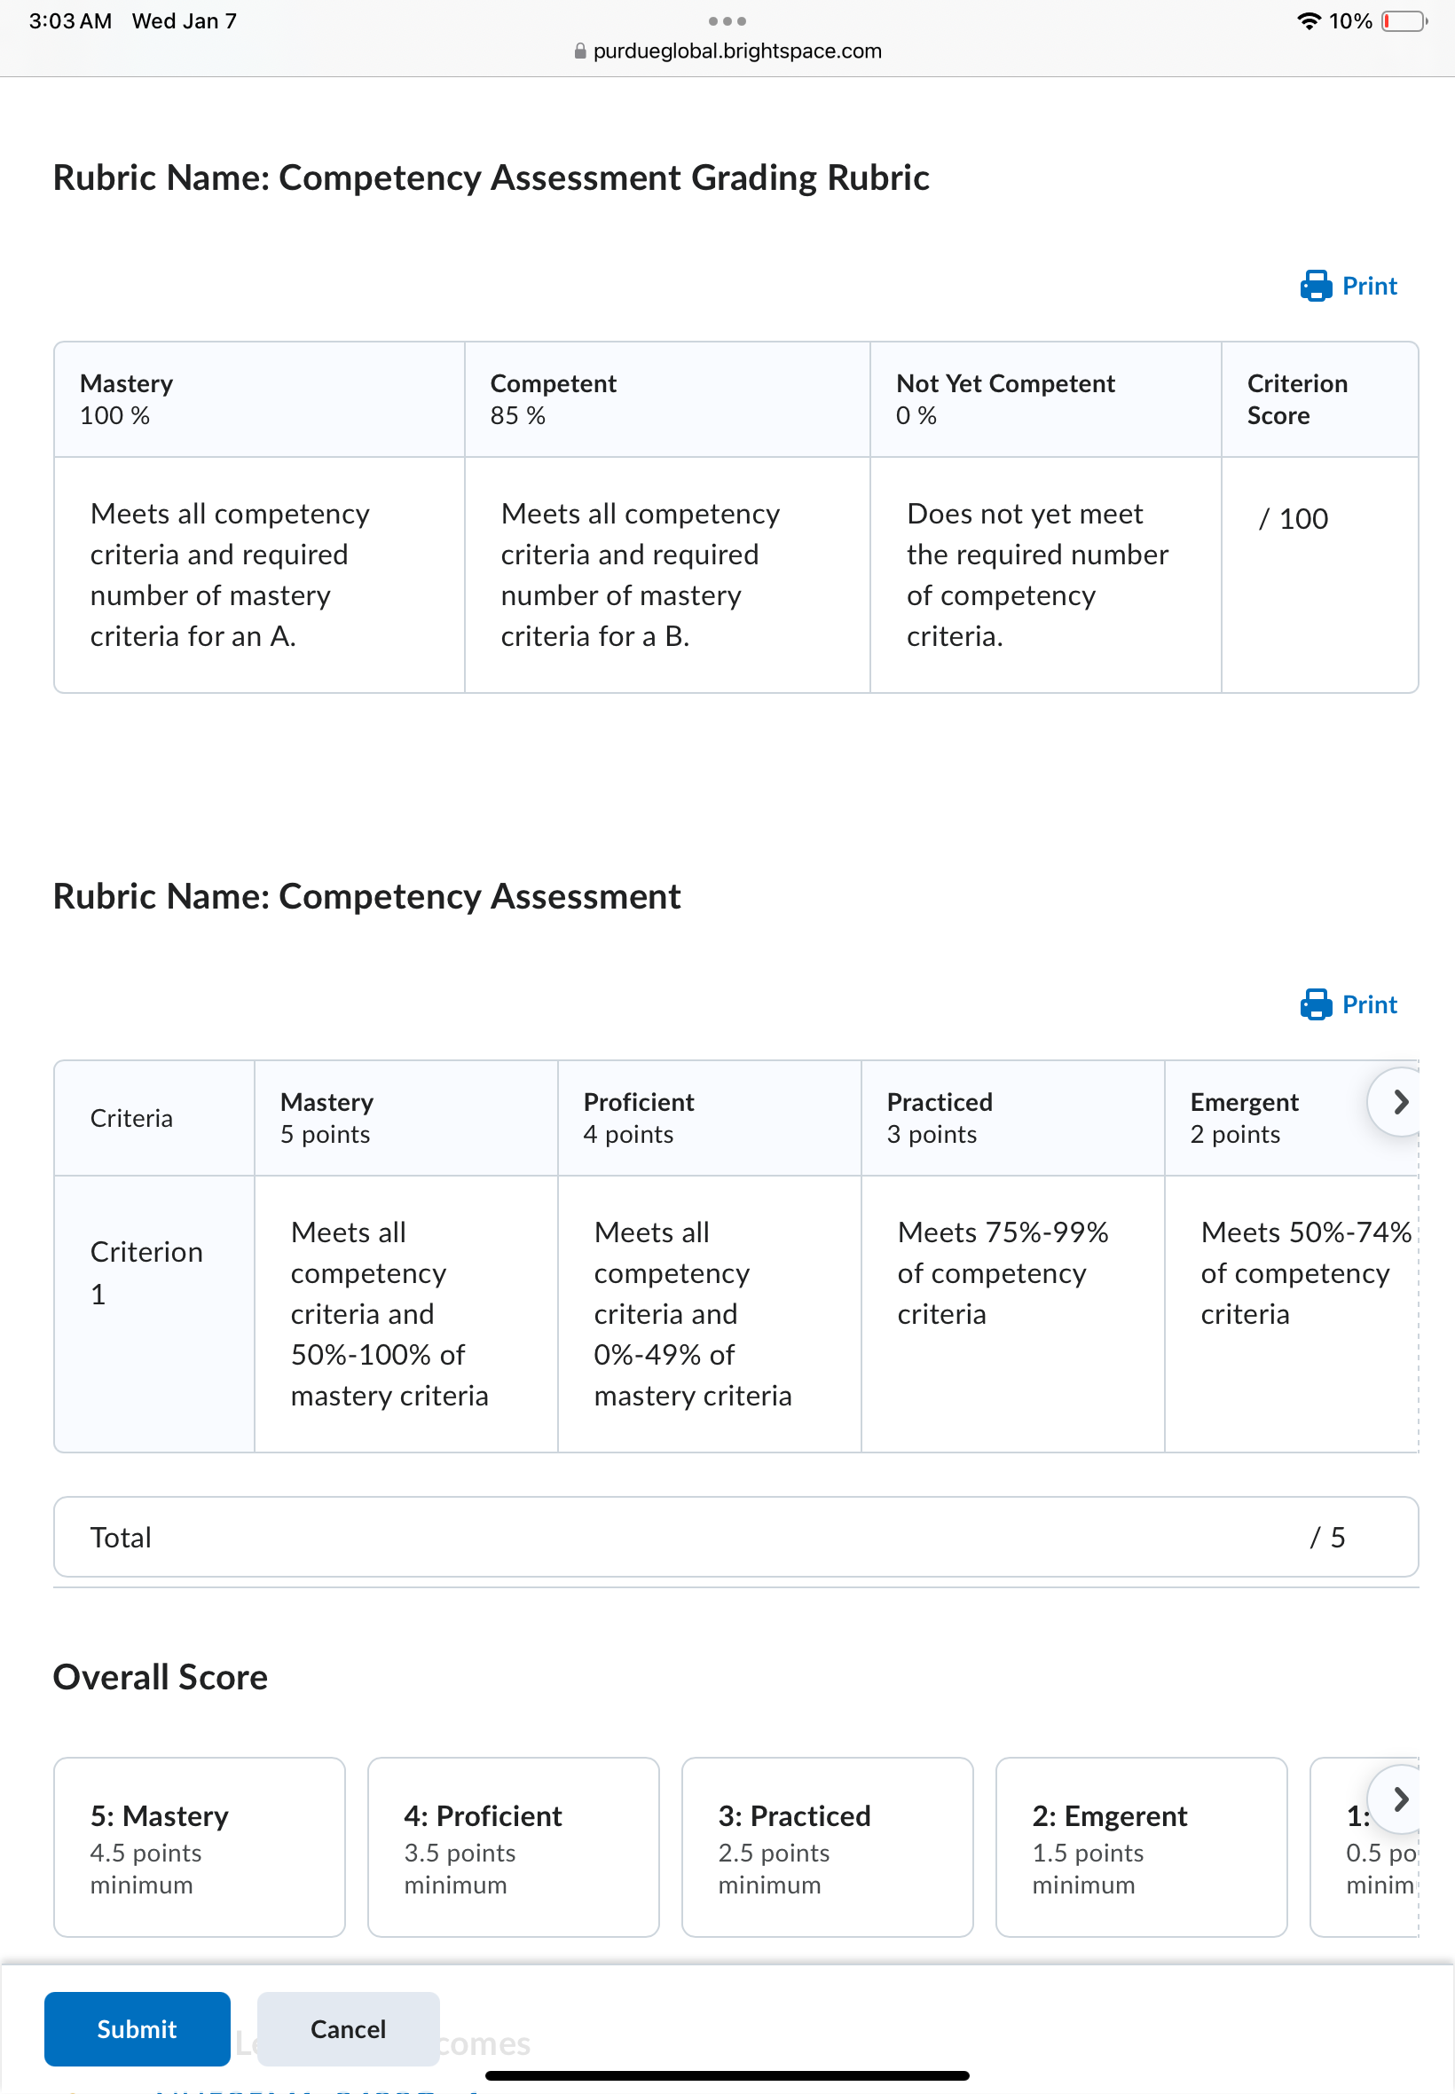Click the Practiced 3 points level header
The width and height of the screenshot is (1455, 2094).
[x=1013, y=1118]
